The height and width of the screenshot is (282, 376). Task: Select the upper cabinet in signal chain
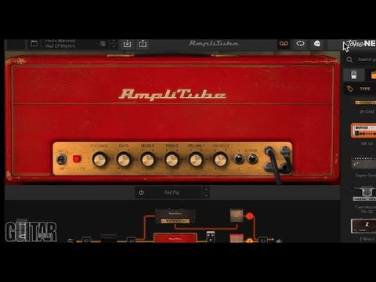tap(237, 215)
